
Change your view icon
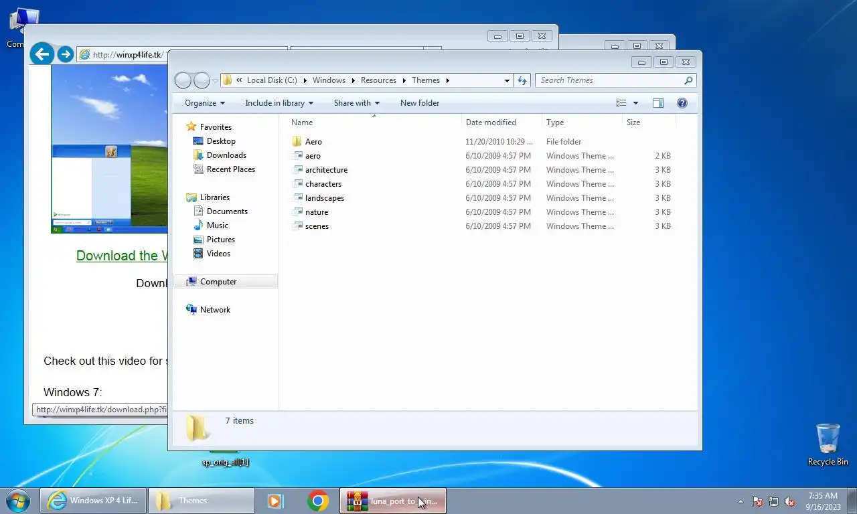click(x=621, y=103)
